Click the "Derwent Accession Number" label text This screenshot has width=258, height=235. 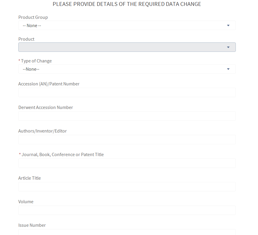[46, 107]
